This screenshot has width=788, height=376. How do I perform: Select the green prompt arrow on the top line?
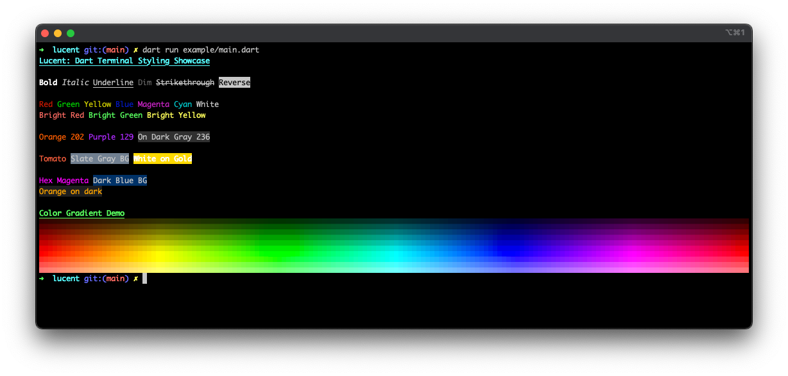(42, 49)
